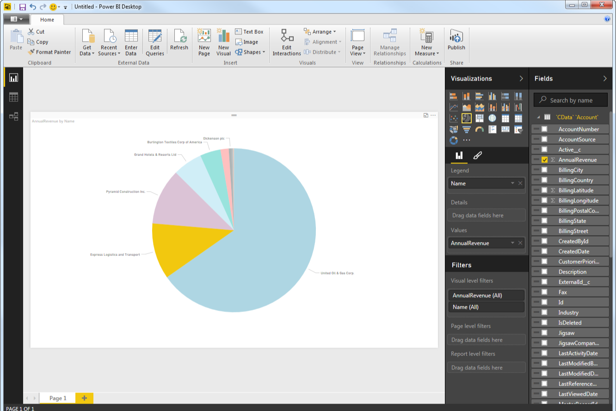Add a new page with plus button
The image size is (616, 411).
(x=84, y=398)
